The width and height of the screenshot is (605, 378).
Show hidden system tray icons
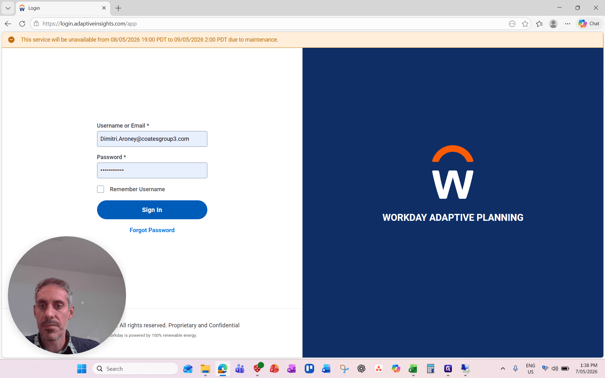coord(503,369)
